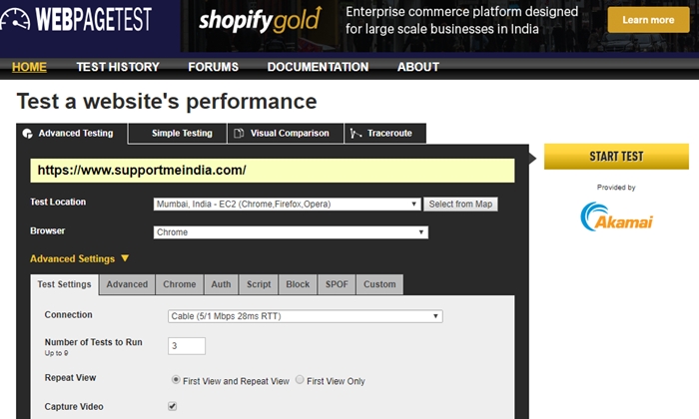Collapse the Advanced Settings section
This screenshot has width=699, height=419.
(79, 258)
